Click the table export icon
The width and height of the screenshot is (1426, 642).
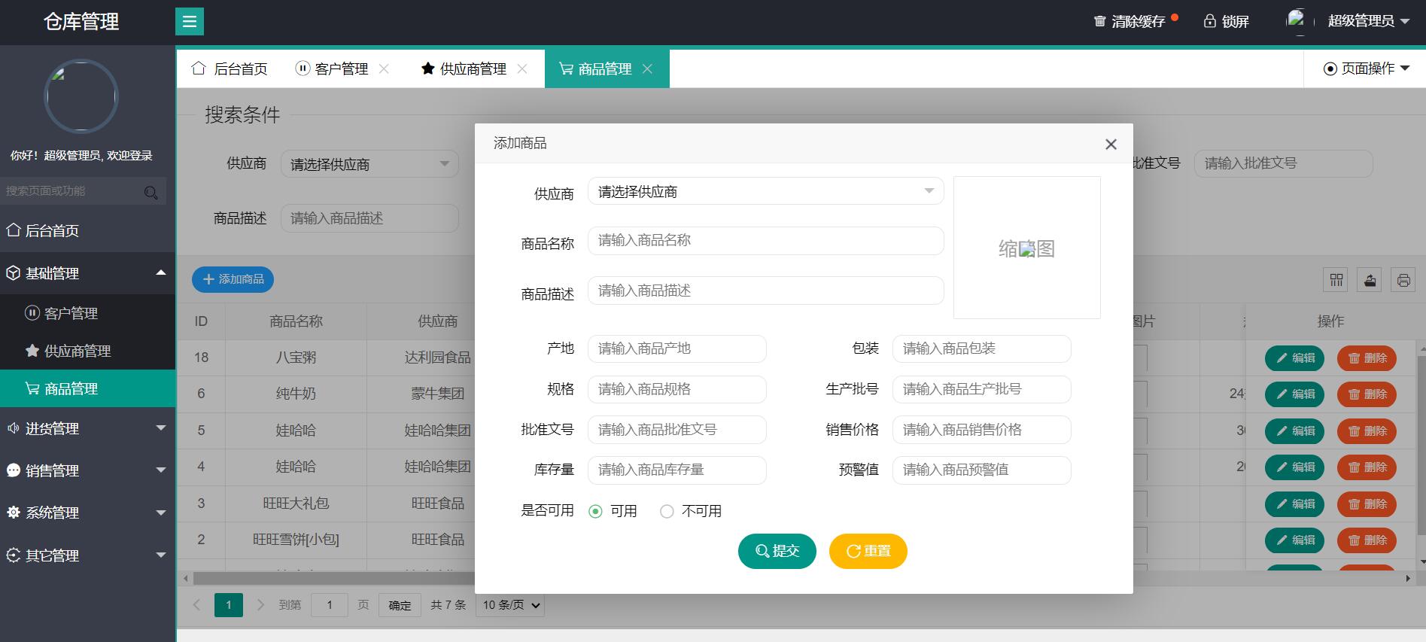[x=1370, y=280]
